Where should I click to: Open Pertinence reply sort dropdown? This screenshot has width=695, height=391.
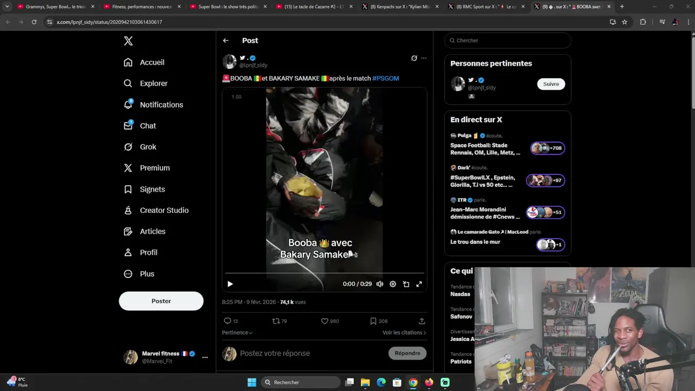point(237,332)
